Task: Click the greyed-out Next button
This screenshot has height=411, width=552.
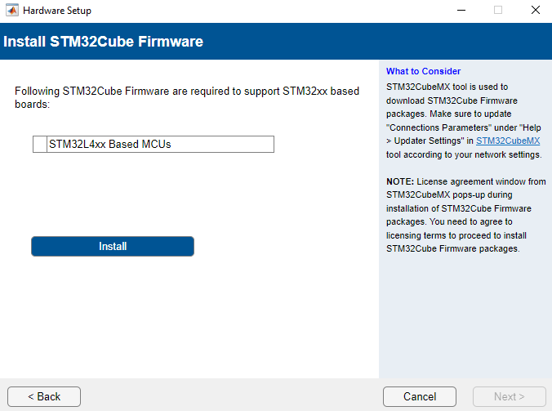Action: [x=509, y=396]
